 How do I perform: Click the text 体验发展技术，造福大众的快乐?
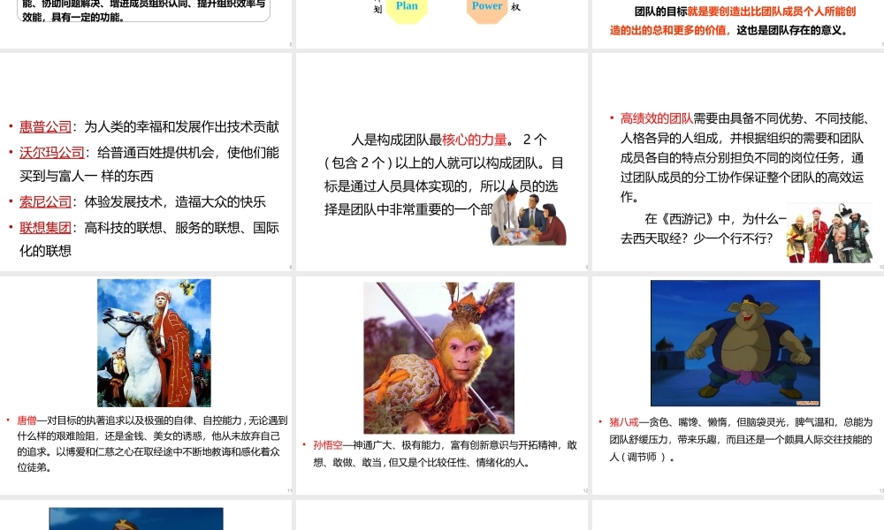click(x=175, y=201)
